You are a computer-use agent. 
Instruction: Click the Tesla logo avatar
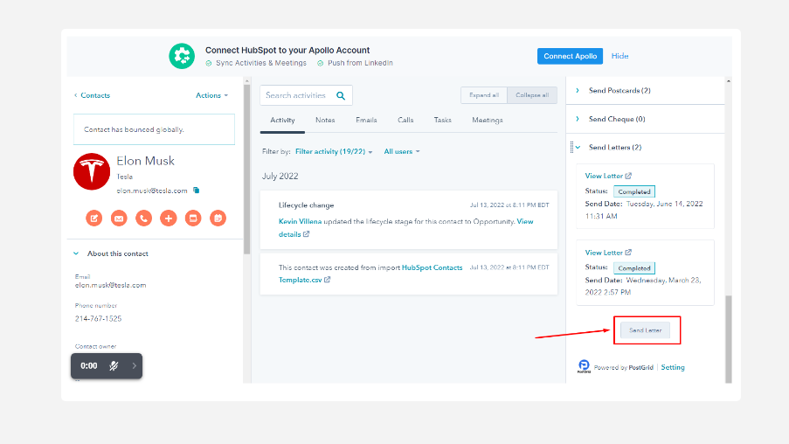pos(92,171)
